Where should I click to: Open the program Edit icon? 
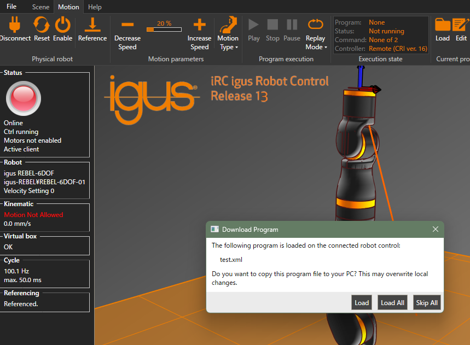pos(461,25)
